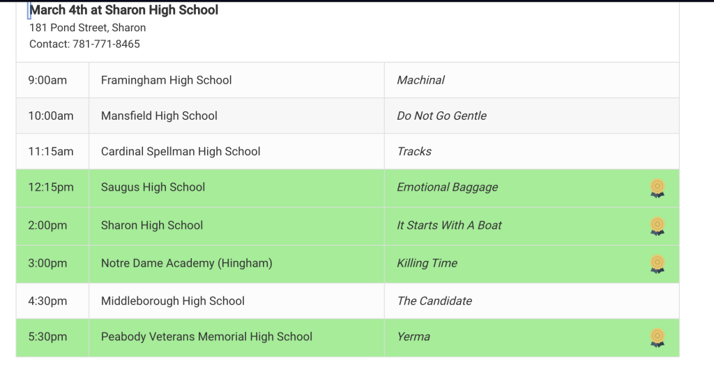Select Cardinal Spellman High School cell

181,151
